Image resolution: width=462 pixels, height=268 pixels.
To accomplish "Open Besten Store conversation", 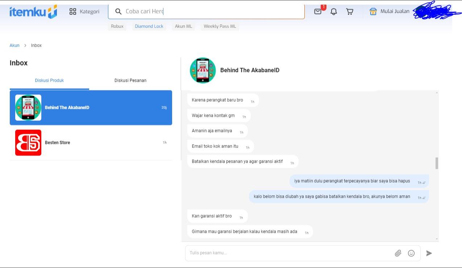I will click(91, 142).
